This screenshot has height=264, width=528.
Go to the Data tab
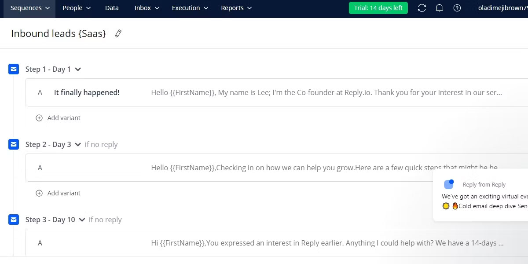pos(112,8)
